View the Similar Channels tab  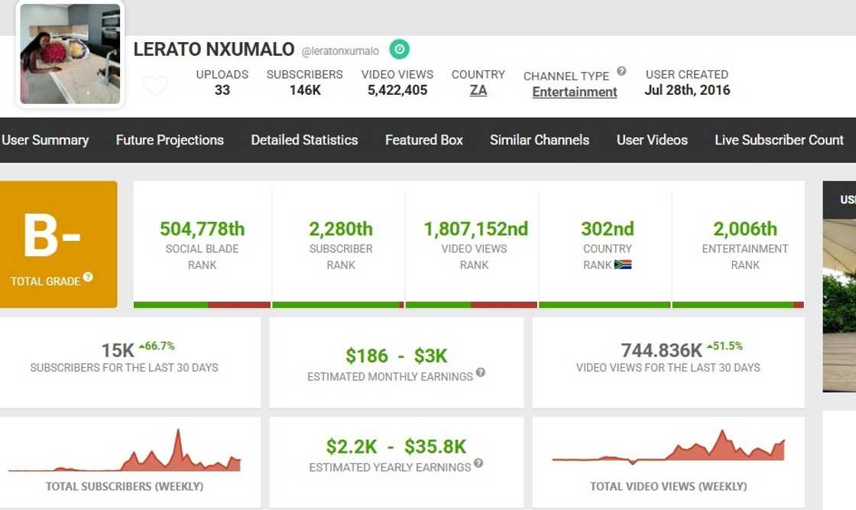tap(540, 140)
